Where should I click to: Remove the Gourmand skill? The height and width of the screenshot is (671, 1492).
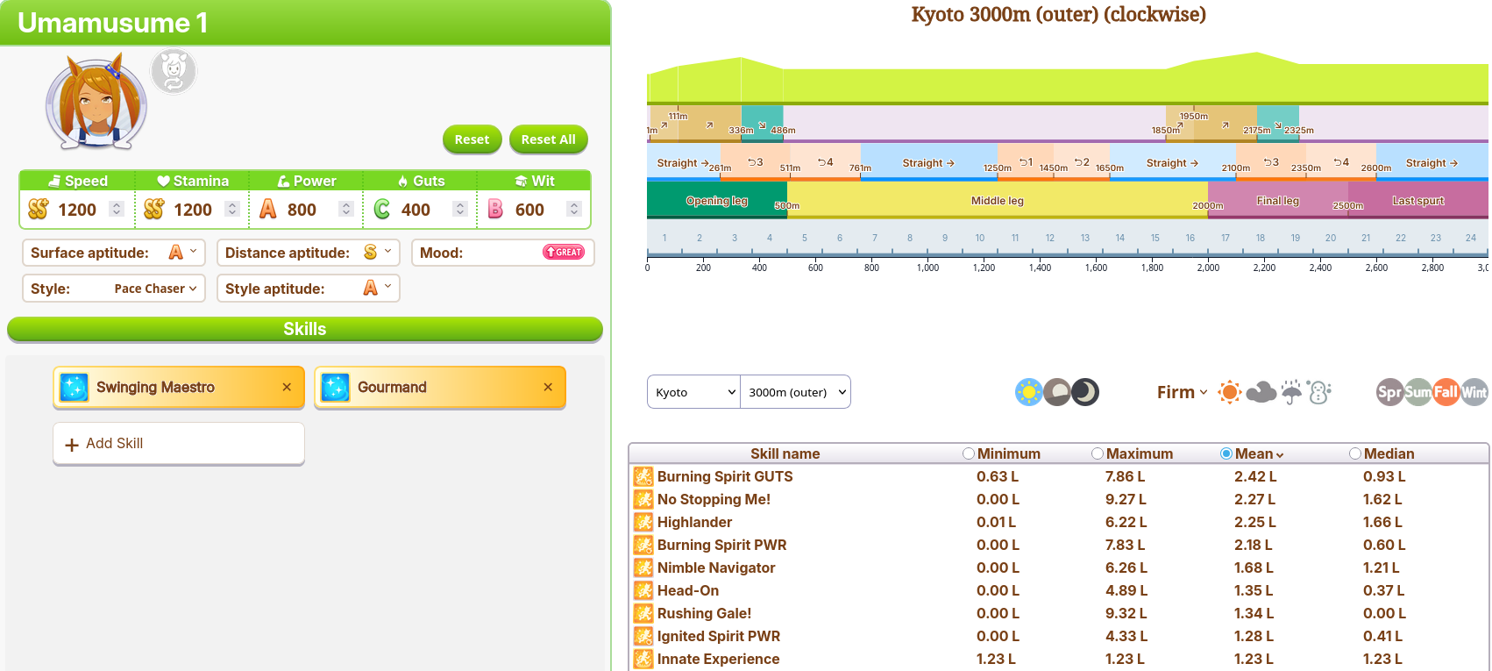point(548,387)
